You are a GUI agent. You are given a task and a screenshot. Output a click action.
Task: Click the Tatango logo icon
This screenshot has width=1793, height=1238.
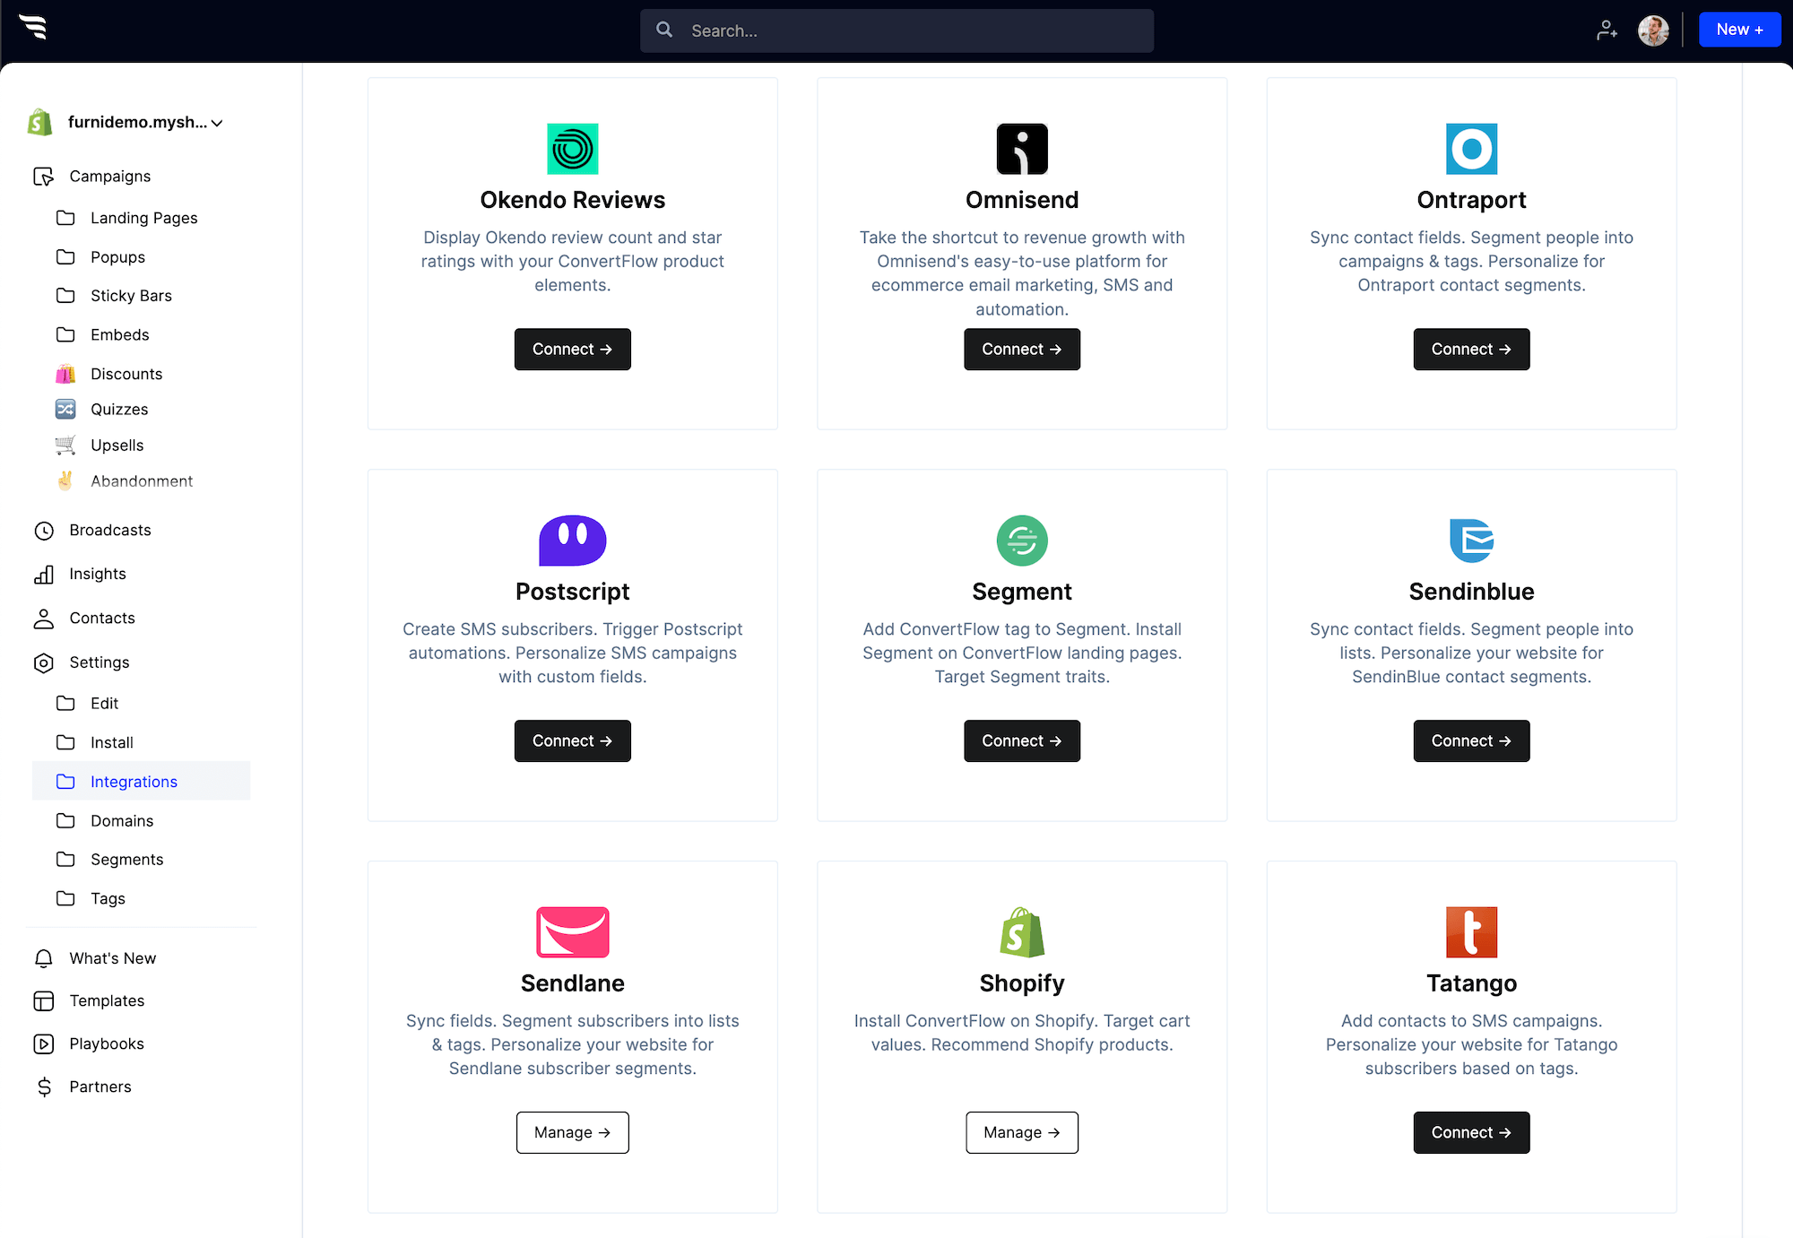(x=1471, y=932)
